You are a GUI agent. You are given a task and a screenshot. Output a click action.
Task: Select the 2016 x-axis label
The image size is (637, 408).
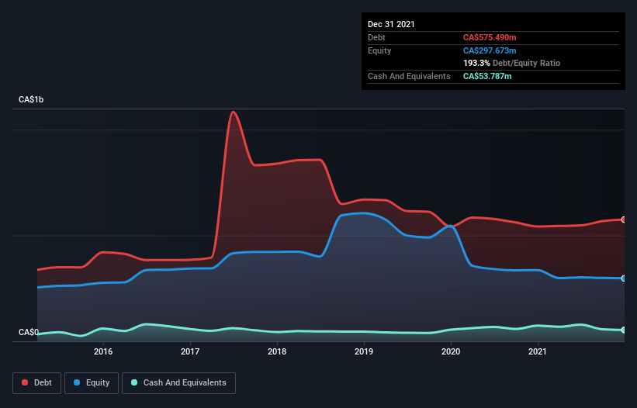103,351
